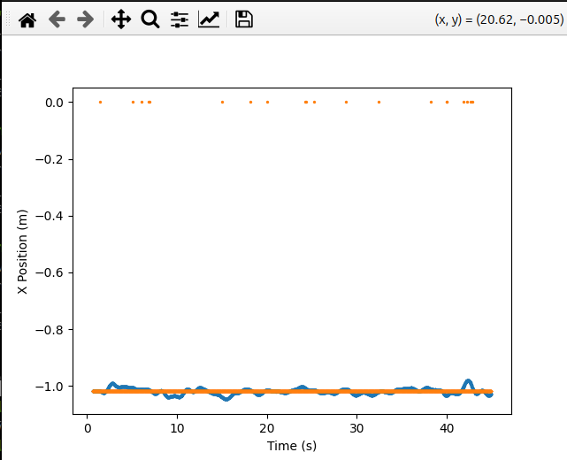
Task: Toggle the Pan axes tool
Action: 121,19
